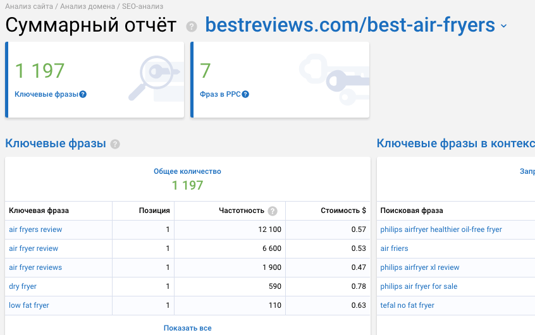Click help icon in Частотность column header
The width and height of the screenshot is (535, 335).
pyautogui.click(x=273, y=211)
